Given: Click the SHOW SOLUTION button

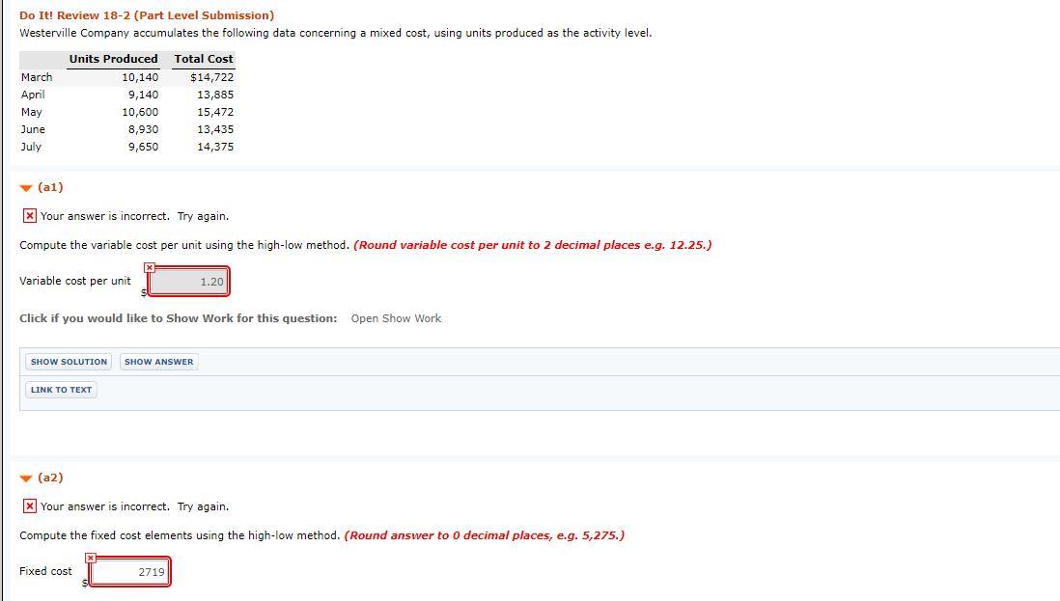Looking at the screenshot, I should pos(68,361).
